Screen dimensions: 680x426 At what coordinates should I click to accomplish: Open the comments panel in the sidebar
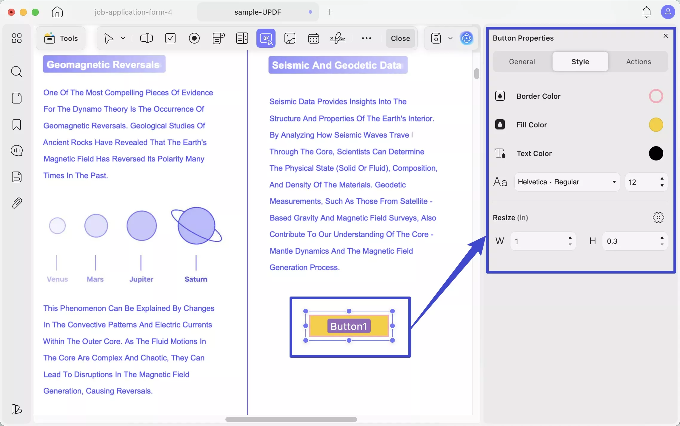(x=17, y=151)
